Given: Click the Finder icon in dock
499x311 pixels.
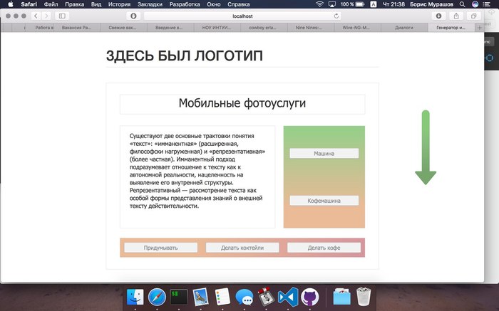Looking at the screenshot, I should [135, 297].
